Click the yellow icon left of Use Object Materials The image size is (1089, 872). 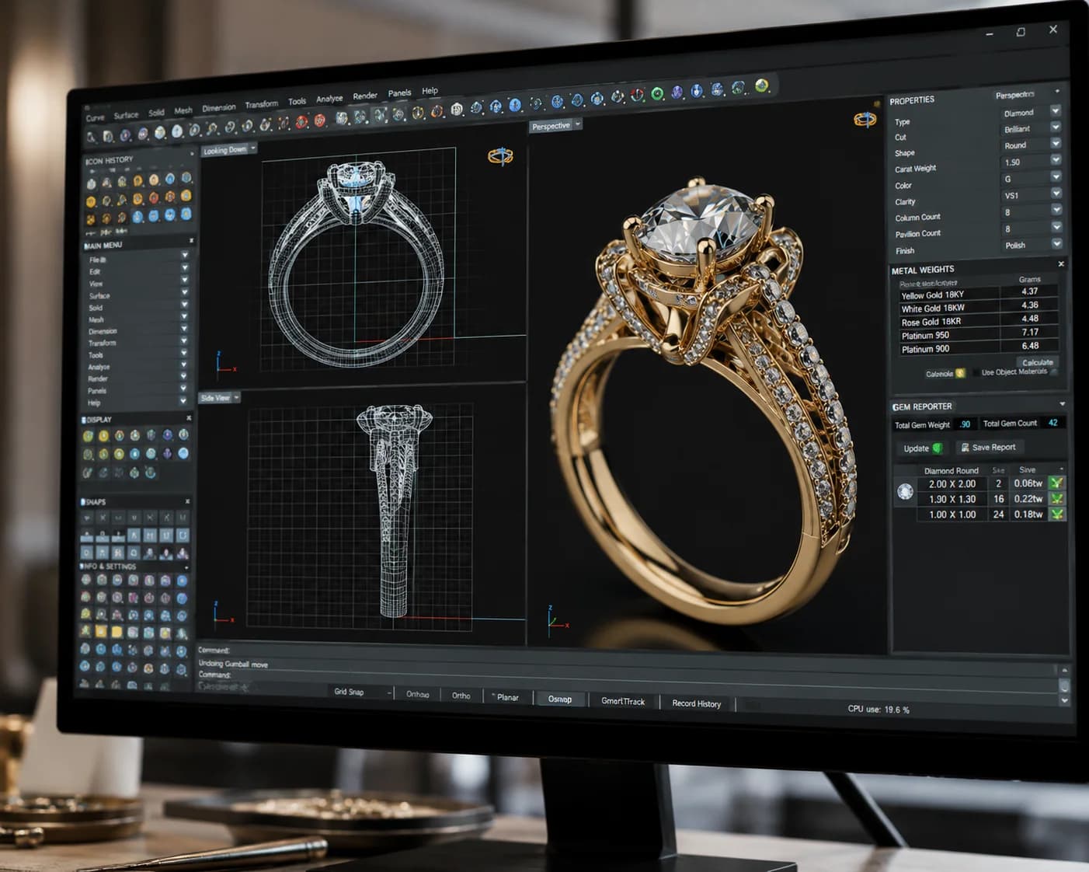tap(960, 373)
